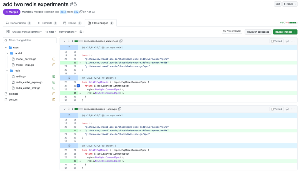Mark model_darwin.go as Viewed

coord(277,41)
